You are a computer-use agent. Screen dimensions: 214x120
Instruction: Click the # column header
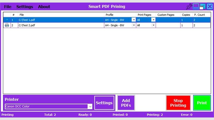(14, 15)
